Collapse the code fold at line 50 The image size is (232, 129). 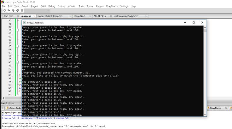[17, 62]
